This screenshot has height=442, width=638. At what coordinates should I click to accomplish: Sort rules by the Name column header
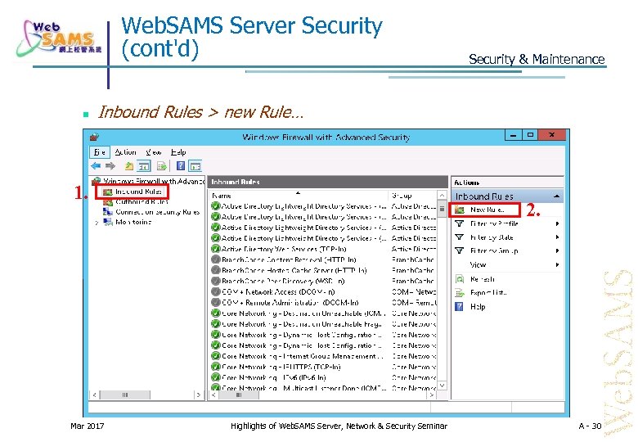(299, 196)
